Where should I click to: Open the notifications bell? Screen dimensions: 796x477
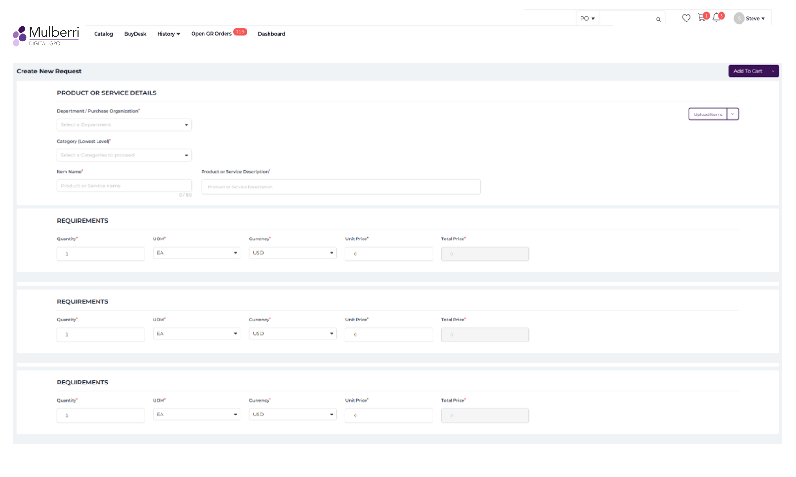tap(716, 18)
